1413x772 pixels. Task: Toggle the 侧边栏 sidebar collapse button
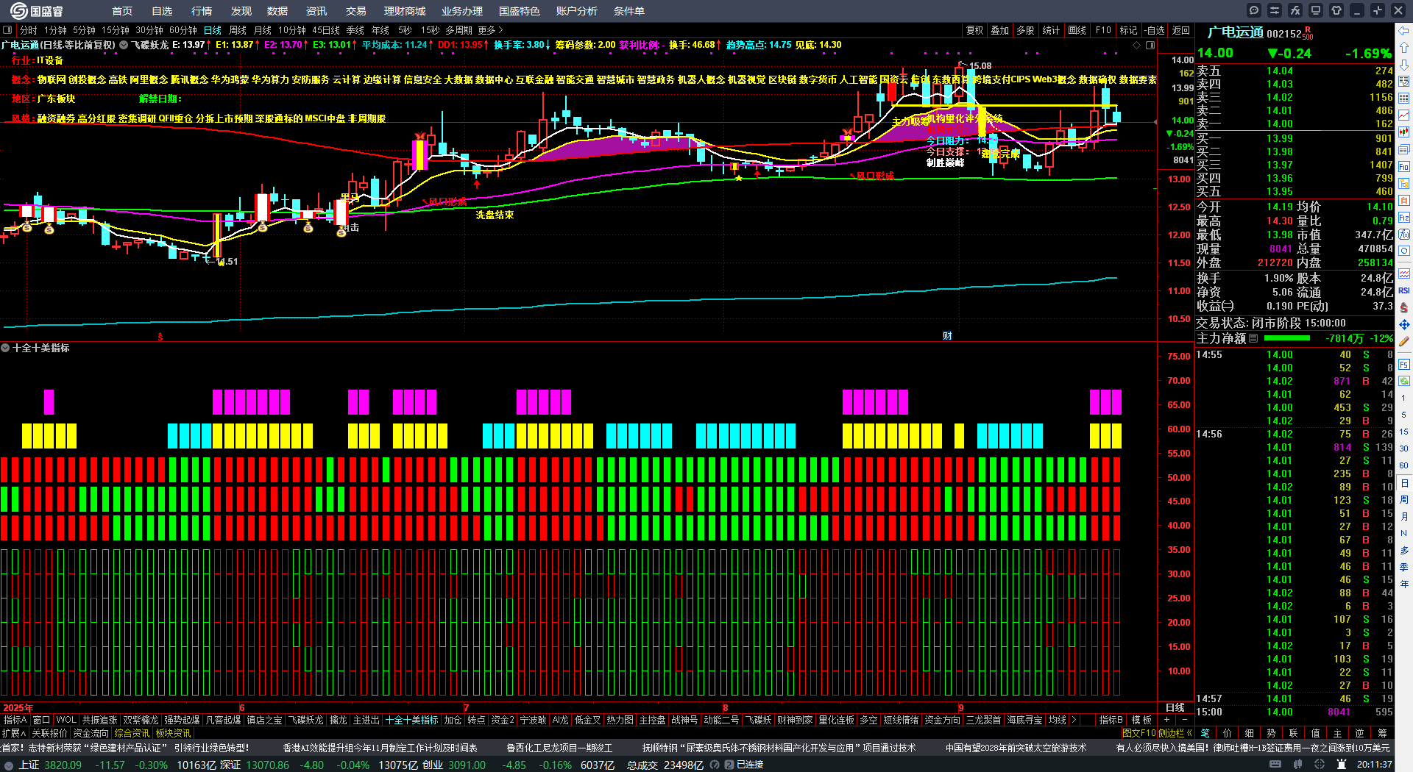[1175, 733]
